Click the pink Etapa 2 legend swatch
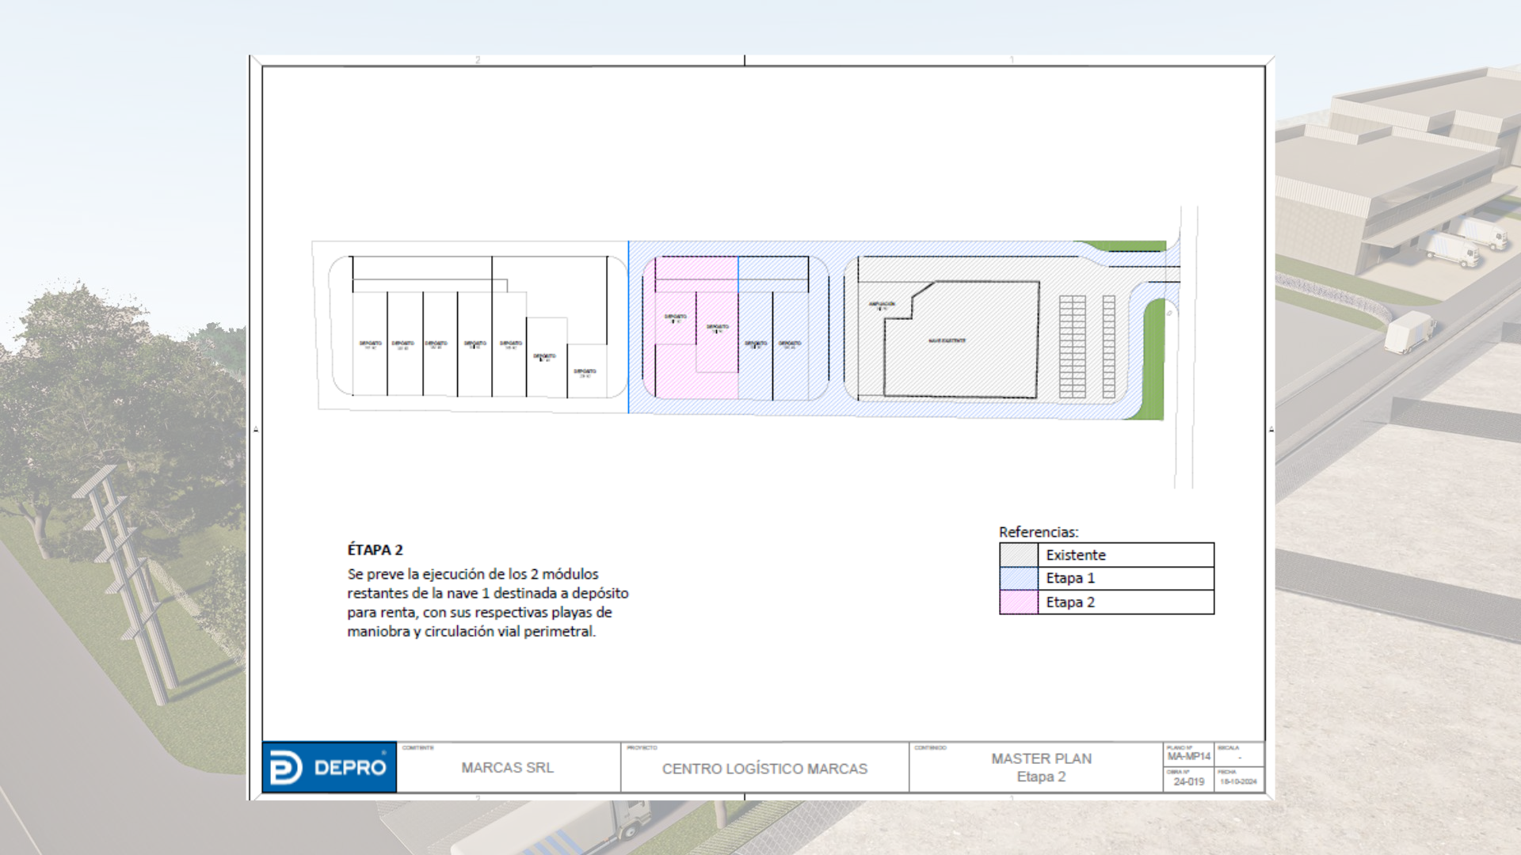Viewport: 1521px width, 855px height. click(1019, 602)
